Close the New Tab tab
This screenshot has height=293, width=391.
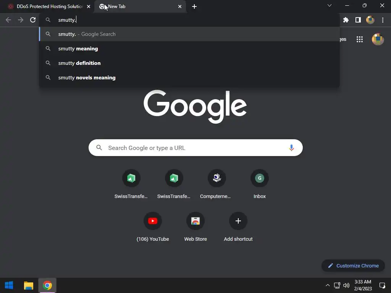180,6
